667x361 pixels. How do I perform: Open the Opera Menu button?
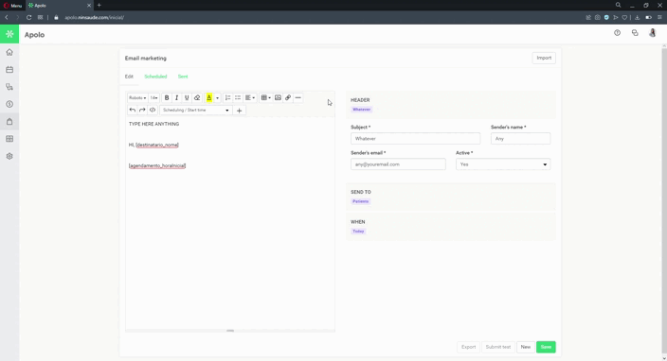point(12,6)
